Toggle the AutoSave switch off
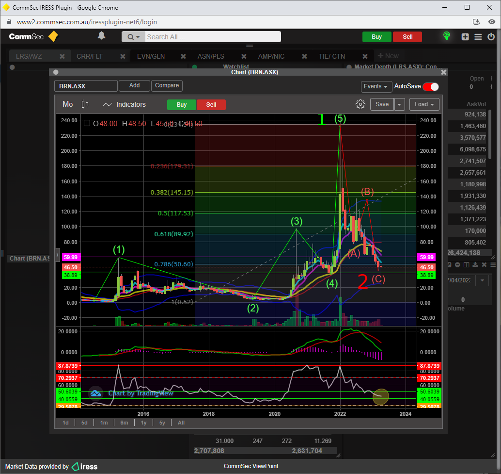Image resolution: width=501 pixels, height=474 pixels. click(x=430, y=86)
